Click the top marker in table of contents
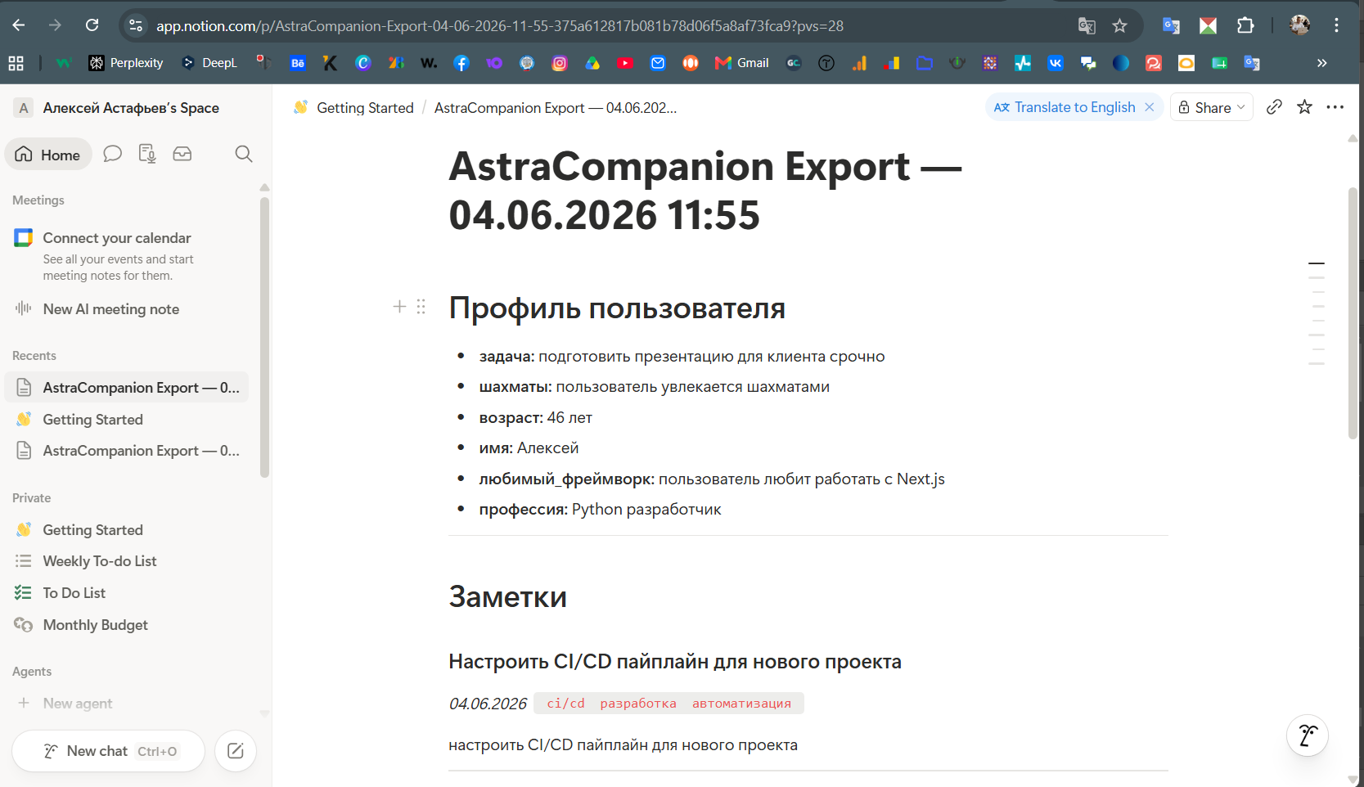1364x787 pixels. pyautogui.click(x=1316, y=263)
